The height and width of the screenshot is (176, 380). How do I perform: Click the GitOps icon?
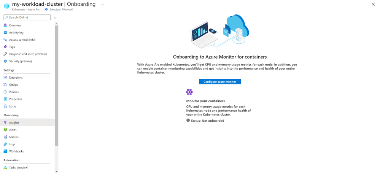click(x=5, y=85)
